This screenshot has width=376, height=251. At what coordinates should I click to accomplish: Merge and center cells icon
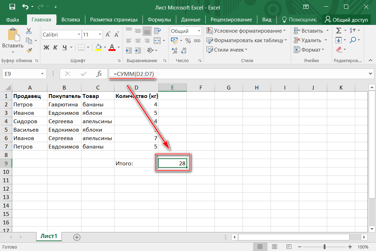[x=157, y=40]
